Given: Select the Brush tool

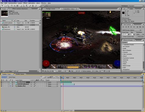Looking at the screenshot, I should (x=30, y=6).
